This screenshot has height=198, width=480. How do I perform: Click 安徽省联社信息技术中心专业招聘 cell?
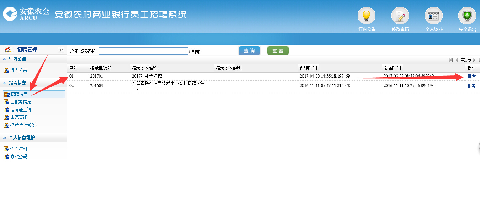168,86
